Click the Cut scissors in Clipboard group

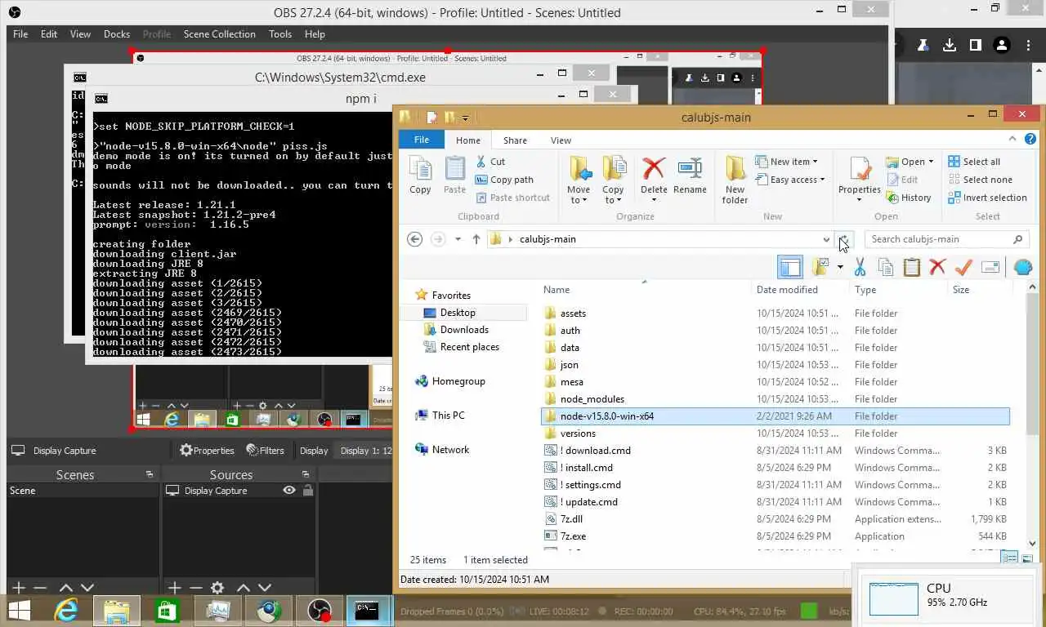tap(481, 162)
